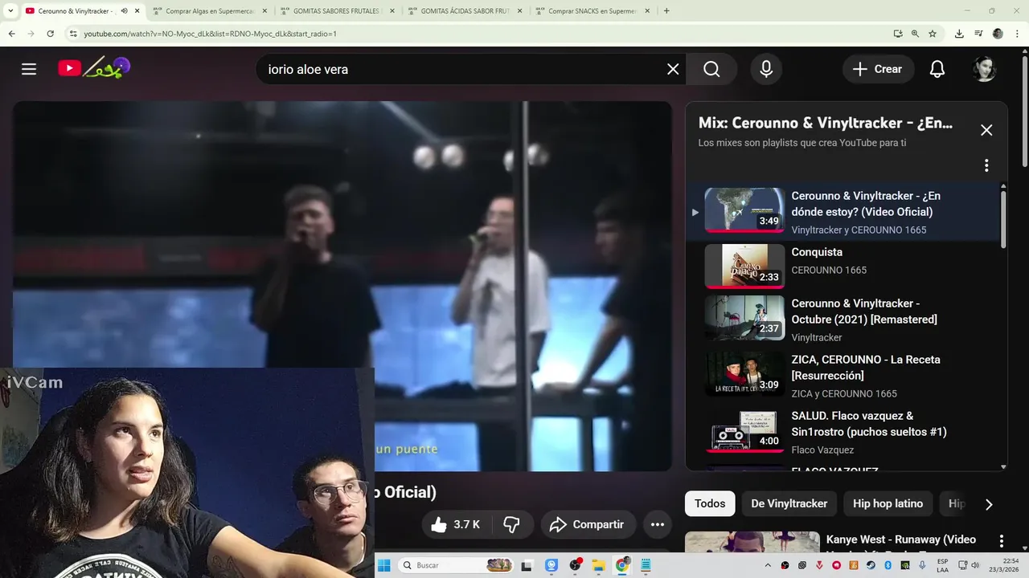Image resolution: width=1029 pixels, height=578 pixels.
Task: Close the Mix playlist panel
Action: 986,130
